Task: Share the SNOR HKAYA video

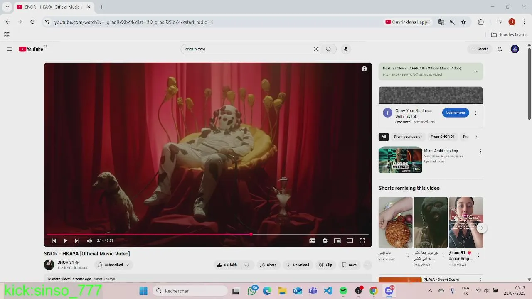Action: (x=268, y=265)
